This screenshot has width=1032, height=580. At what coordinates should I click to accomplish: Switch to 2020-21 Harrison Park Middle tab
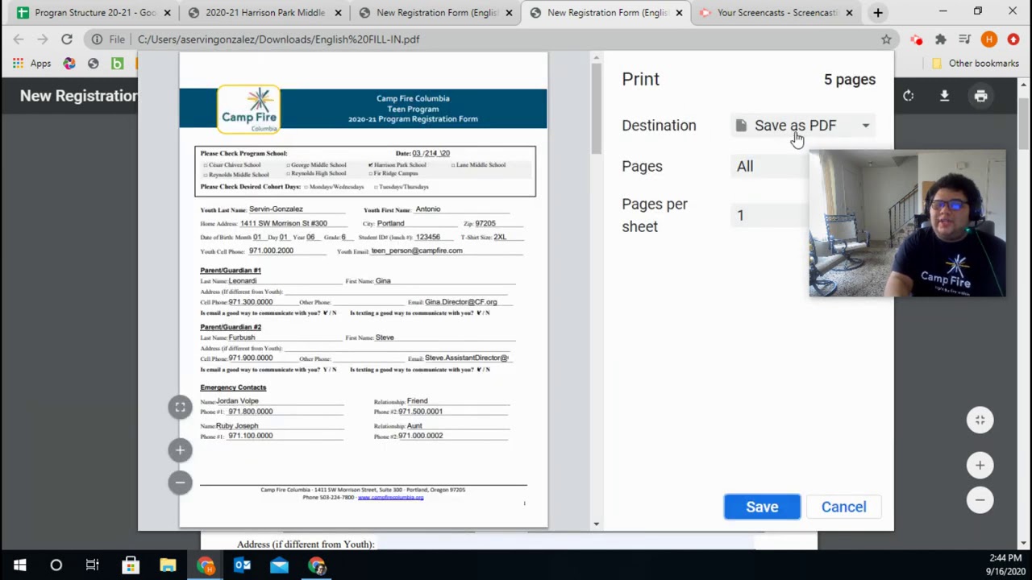(264, 13)
